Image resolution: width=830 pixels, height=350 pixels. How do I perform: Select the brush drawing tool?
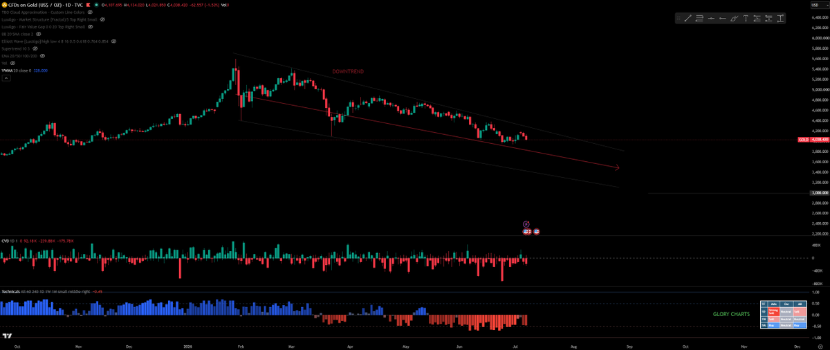735,18
